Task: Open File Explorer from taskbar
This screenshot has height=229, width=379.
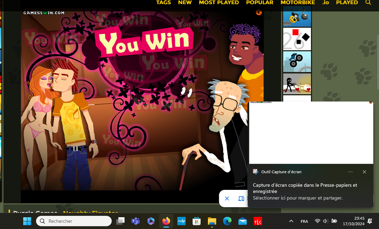Action: (x=212, y=221)
